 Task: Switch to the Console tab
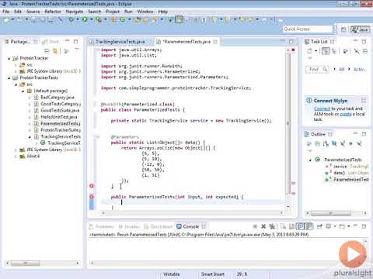click(191, 226)
